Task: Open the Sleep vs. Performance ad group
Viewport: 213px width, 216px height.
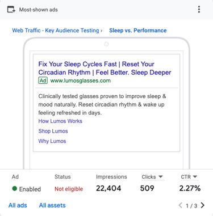Action: coord(138,31)
